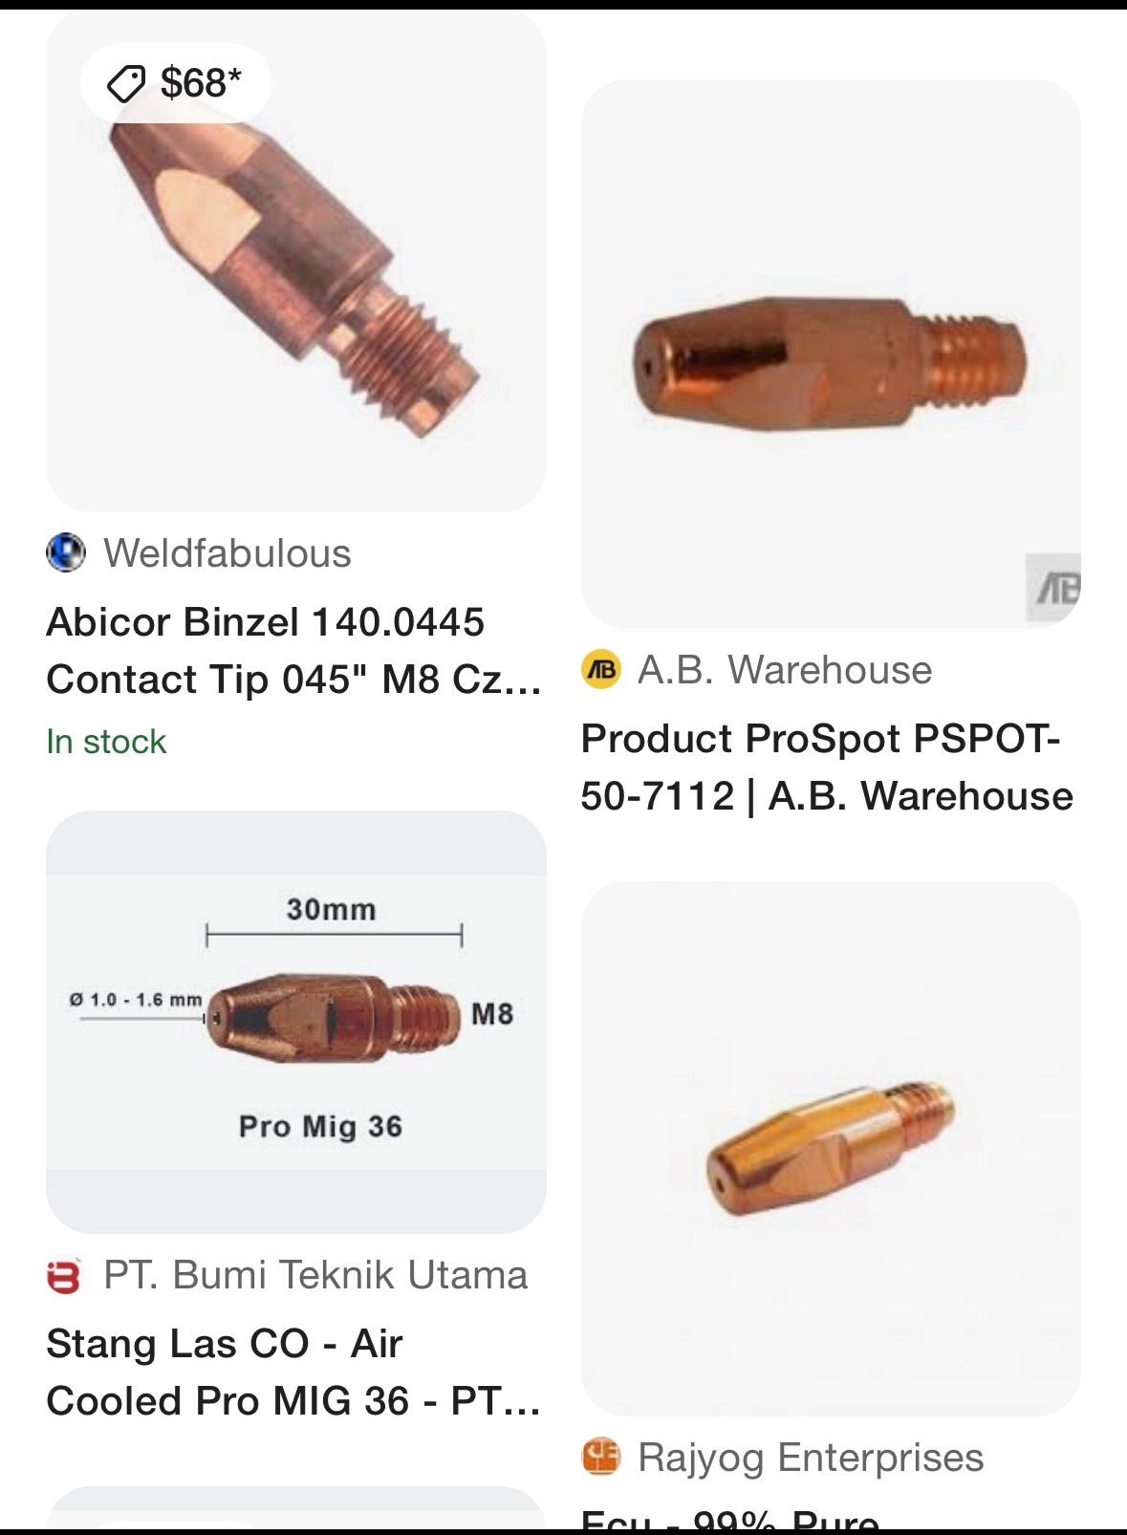
Task: Open Product ProSpot PSPOT-50-7112 title link
Action: (827, 767)
